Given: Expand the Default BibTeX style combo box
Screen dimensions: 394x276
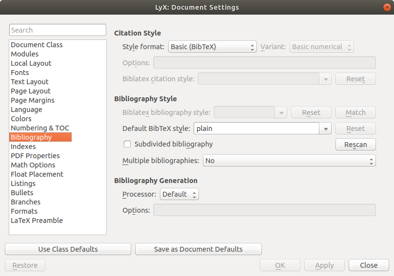Looking at the screenshot, I should tap(325, 129).
